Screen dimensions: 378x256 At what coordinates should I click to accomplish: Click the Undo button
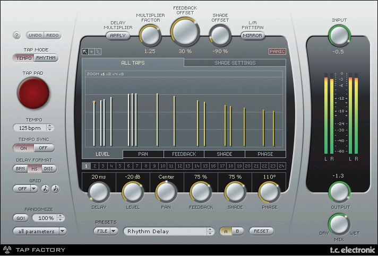coord(35,36)
